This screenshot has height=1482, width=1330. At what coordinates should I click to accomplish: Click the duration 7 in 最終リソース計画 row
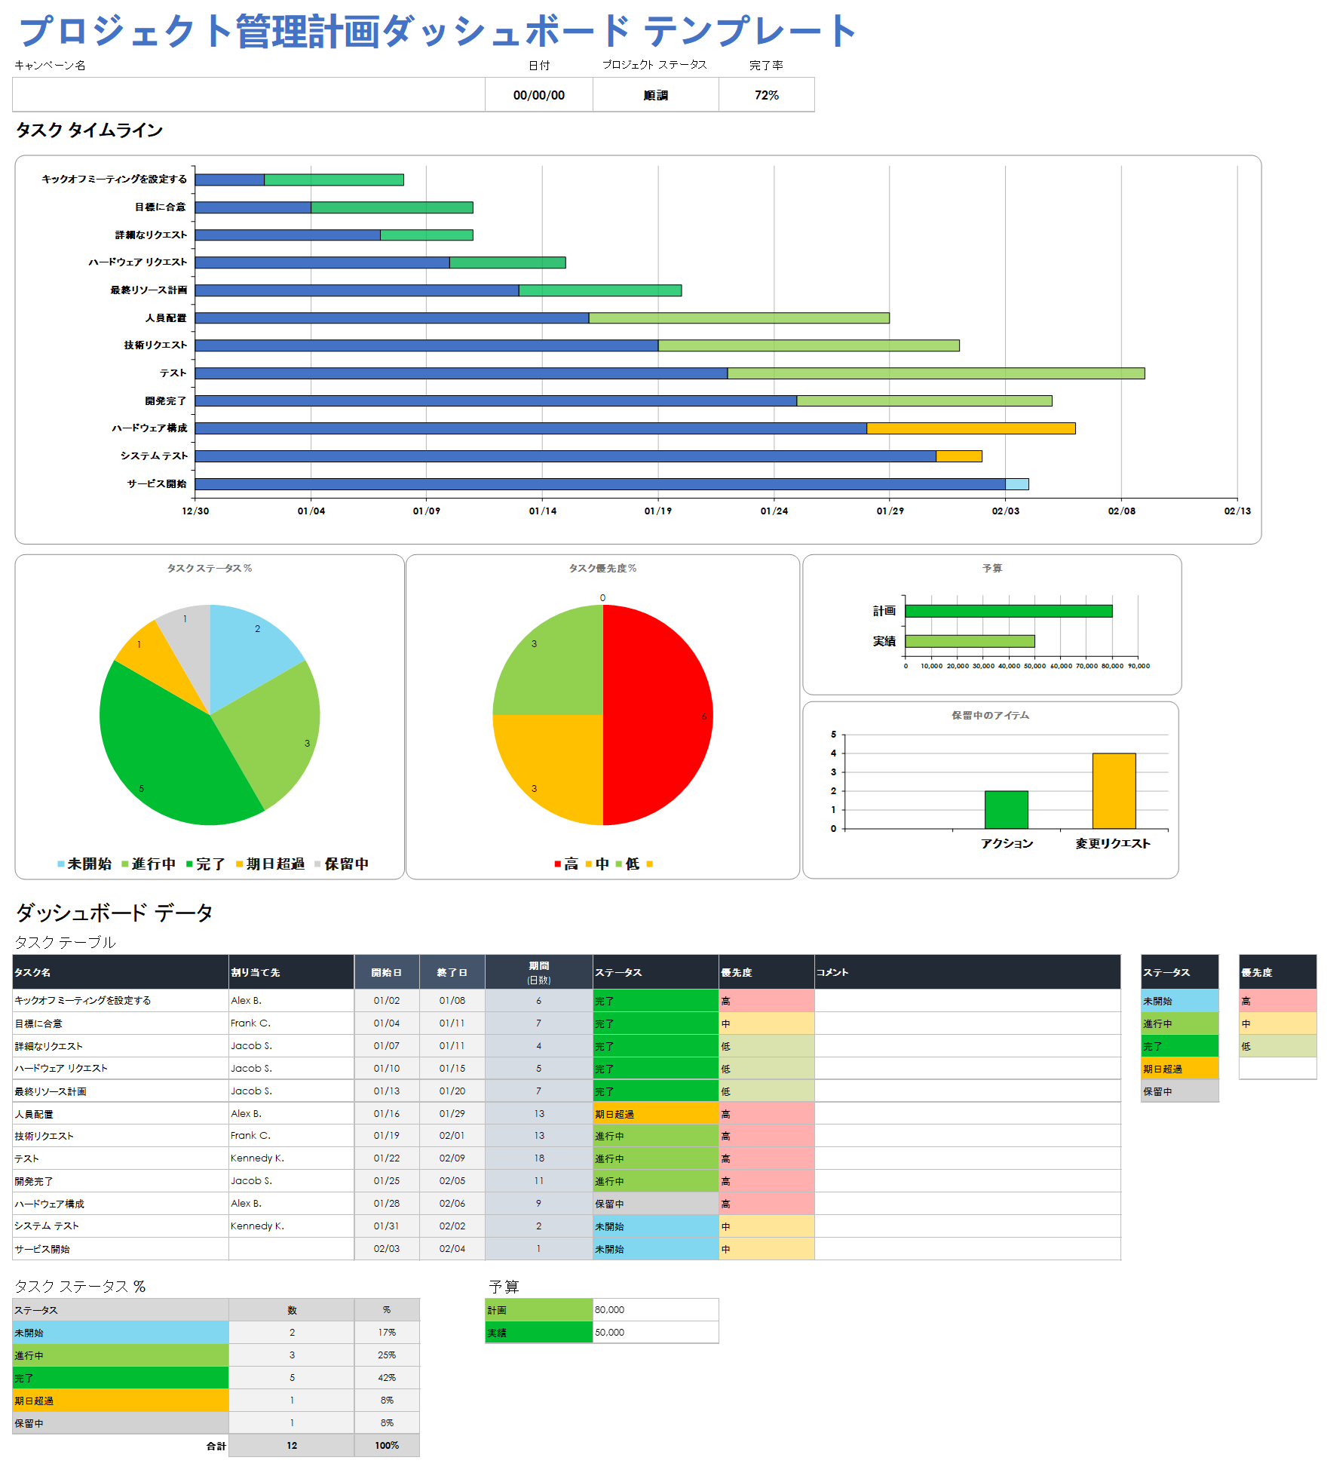click(x=539, y=1091)
